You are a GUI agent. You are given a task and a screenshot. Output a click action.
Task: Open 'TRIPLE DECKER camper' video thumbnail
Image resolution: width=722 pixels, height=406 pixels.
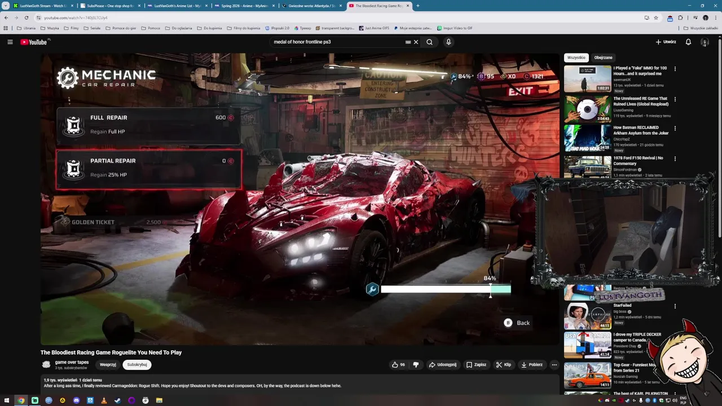tap(587, 345)
